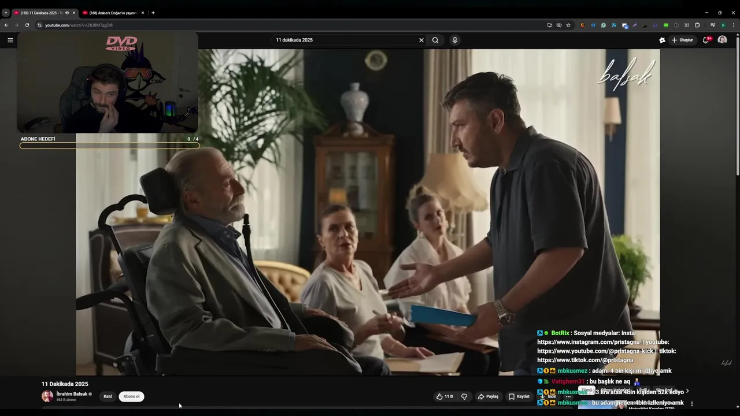Reload the page with refresh icon
This screenshot has width=740, height=416.
27,25
